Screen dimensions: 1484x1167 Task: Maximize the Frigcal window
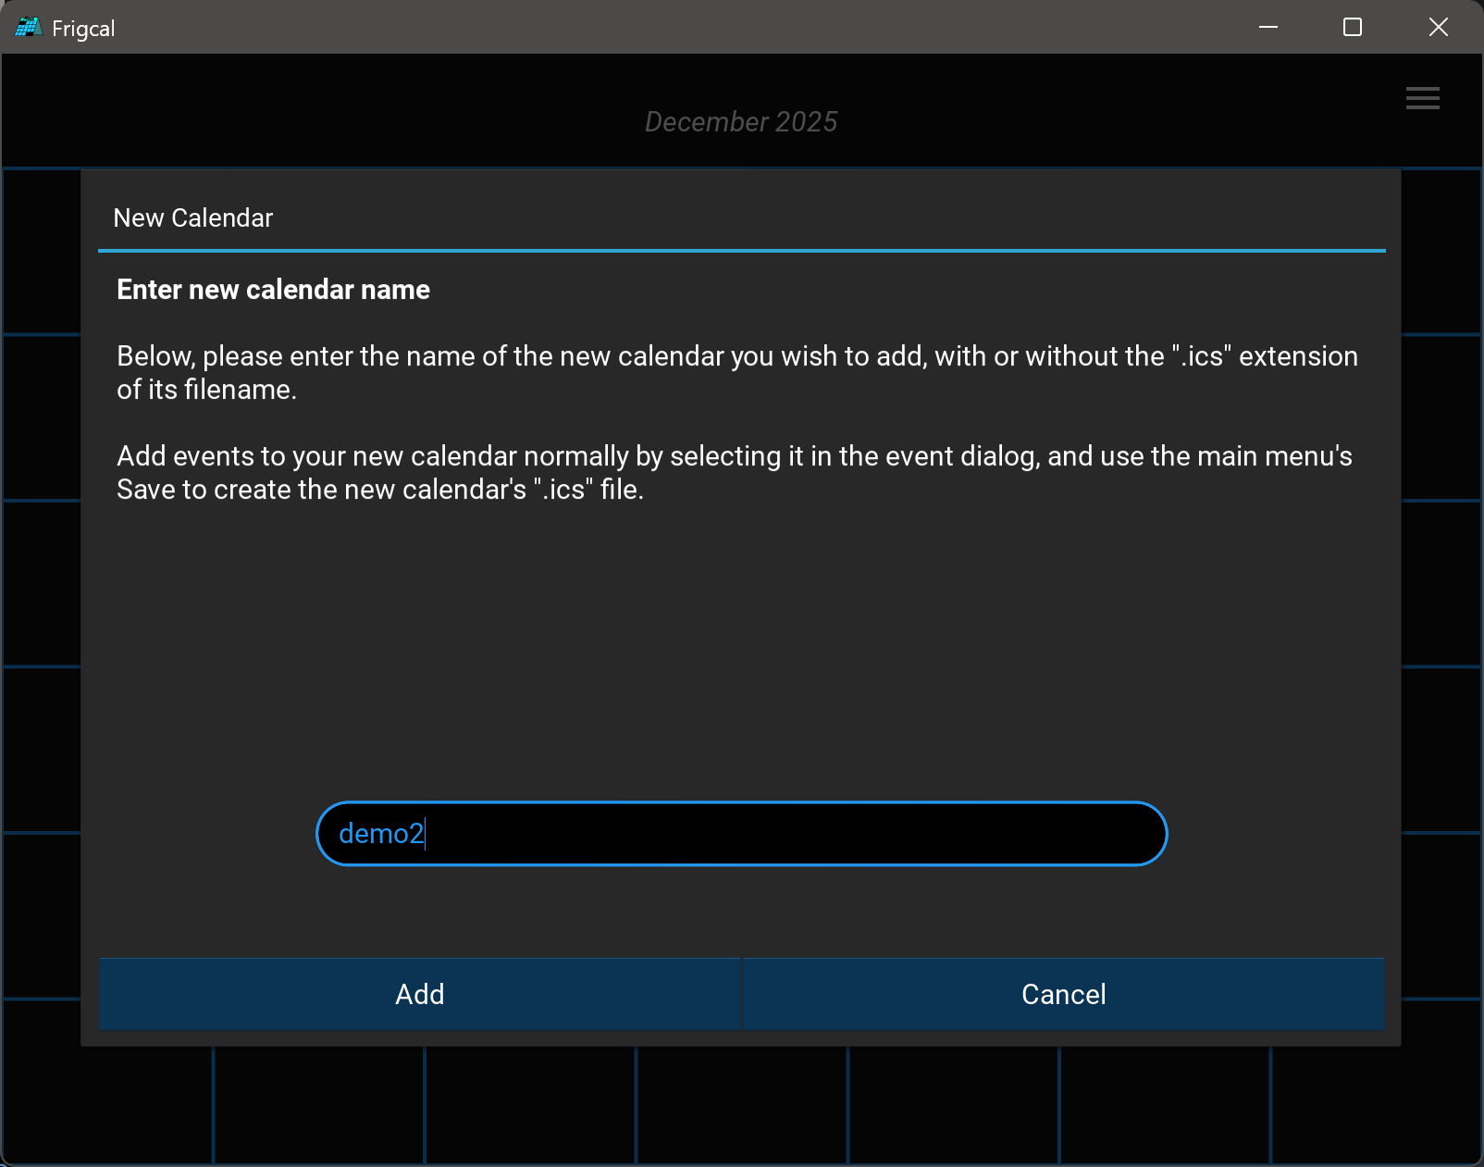click(x=1352, y=28)
